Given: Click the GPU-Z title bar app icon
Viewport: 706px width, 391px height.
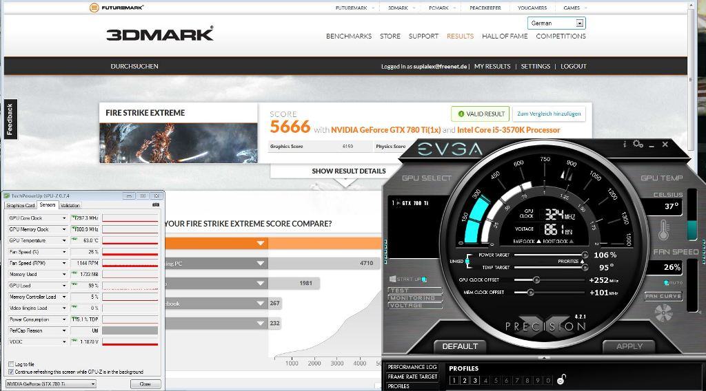Looking at the screenshot, I should tap(7, 196).
